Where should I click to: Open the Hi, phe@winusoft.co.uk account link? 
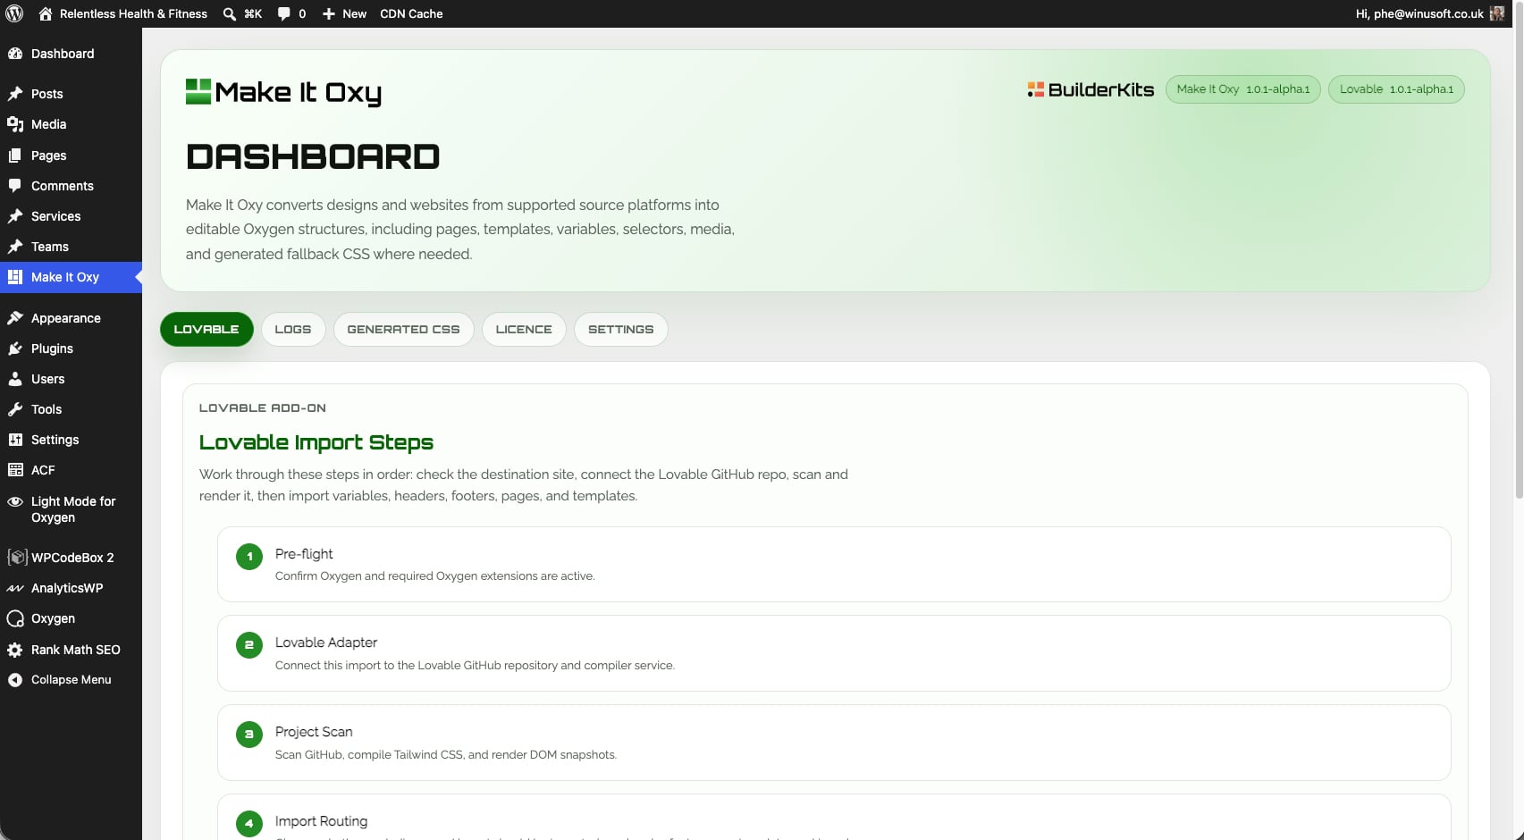click(x=1429, y=13)
